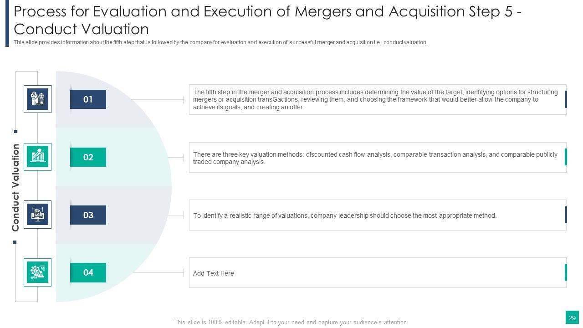Screen dimensions: 583x328
Task: Select the three key valuation methods text
Action: tap(375, 158)
